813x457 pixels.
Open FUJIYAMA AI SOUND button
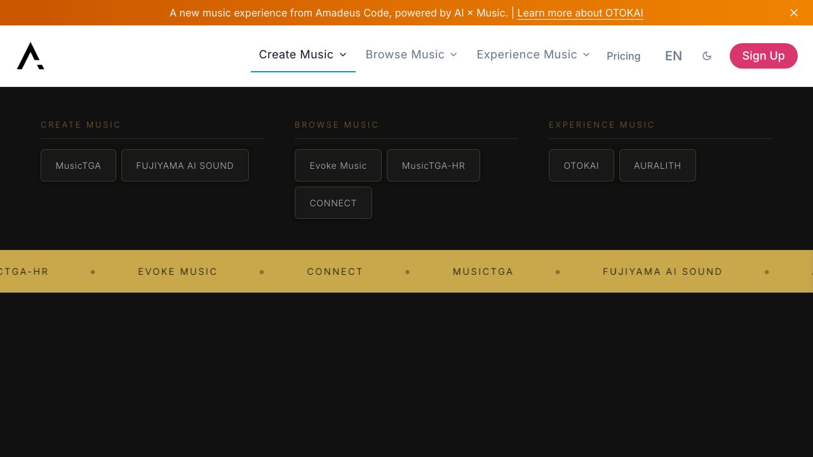point(185,165)
